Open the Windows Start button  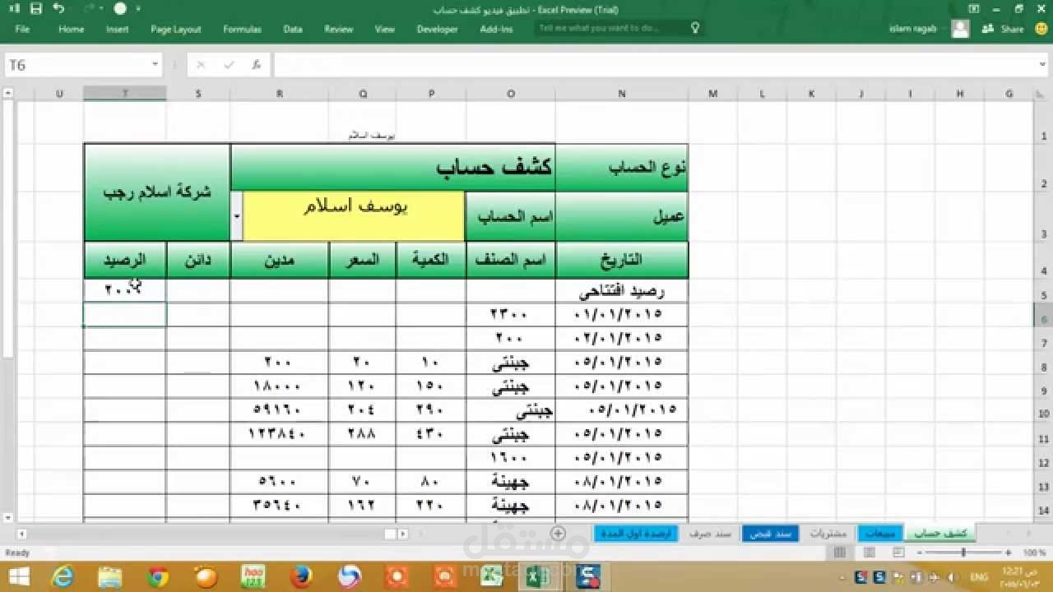click(18, 576)
